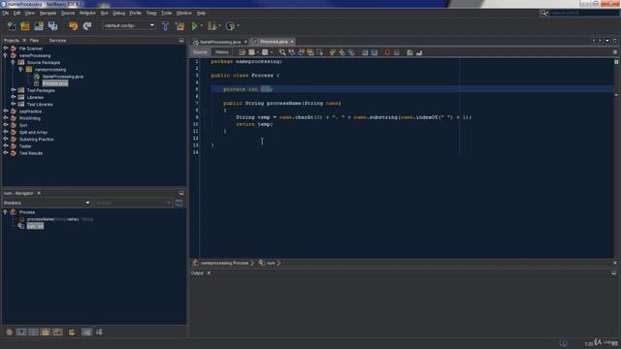Click the Stop Macro Recording icon
The width and height of the screenshot is (621, 349).
coord(397,52)
